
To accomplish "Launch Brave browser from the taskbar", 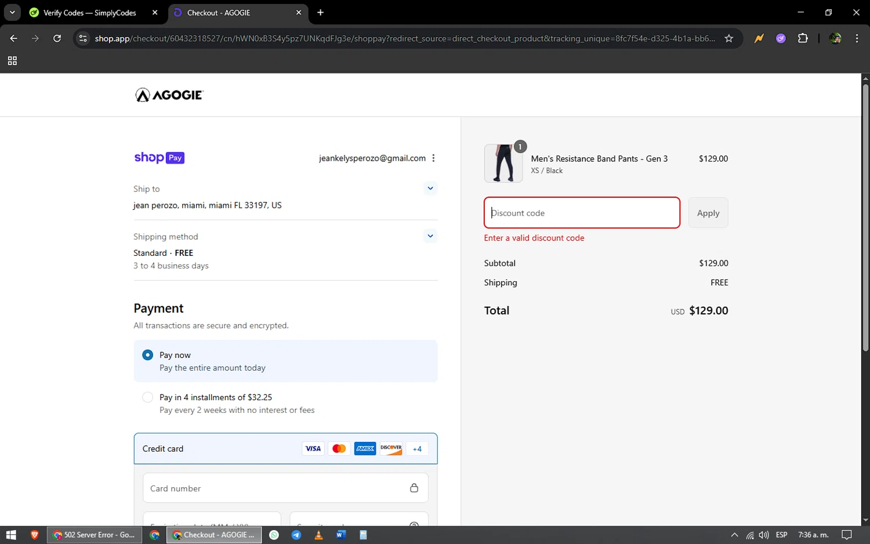I will [34, 535].
